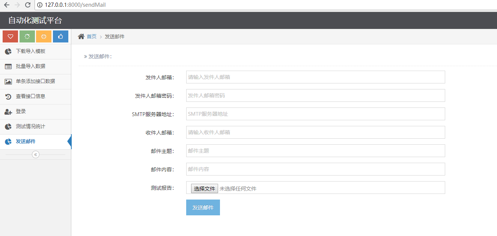Click the 选择文件 file chooser button
Viewport: 497px width, 236px height.
click(205, 189)
